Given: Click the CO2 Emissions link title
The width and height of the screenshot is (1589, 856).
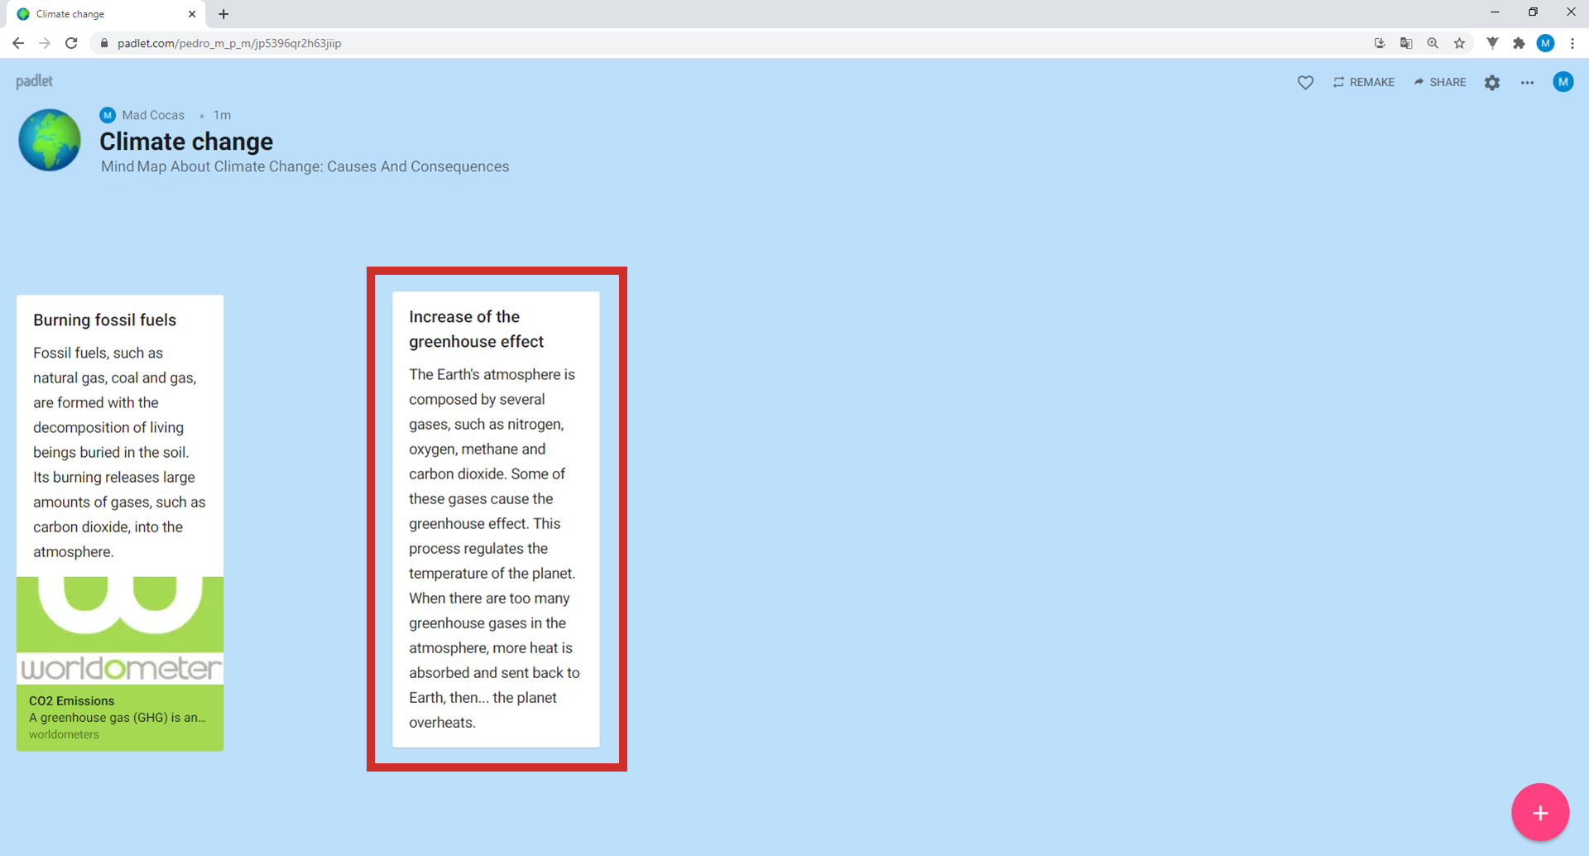Looking at the screenshot, I should click(x=71, y=700).
